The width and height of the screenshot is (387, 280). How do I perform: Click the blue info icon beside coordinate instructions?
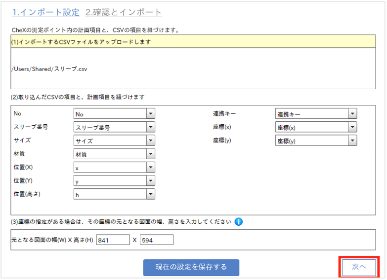click(239, 222)
